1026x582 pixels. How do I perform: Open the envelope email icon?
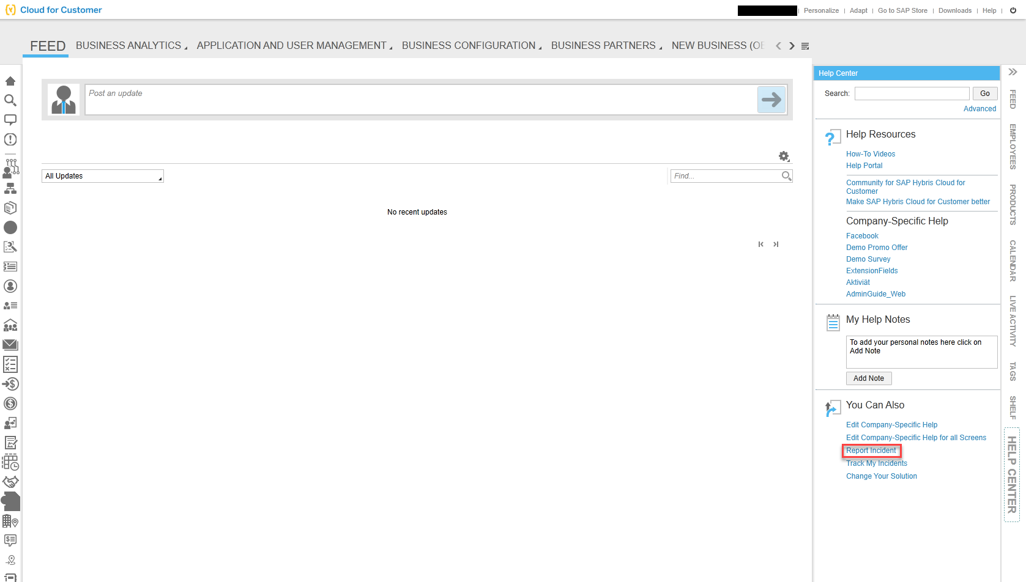click(x=10, y=345)
